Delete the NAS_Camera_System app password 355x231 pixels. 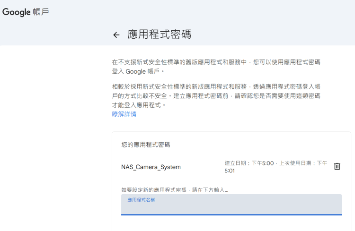tap(337, 166)
